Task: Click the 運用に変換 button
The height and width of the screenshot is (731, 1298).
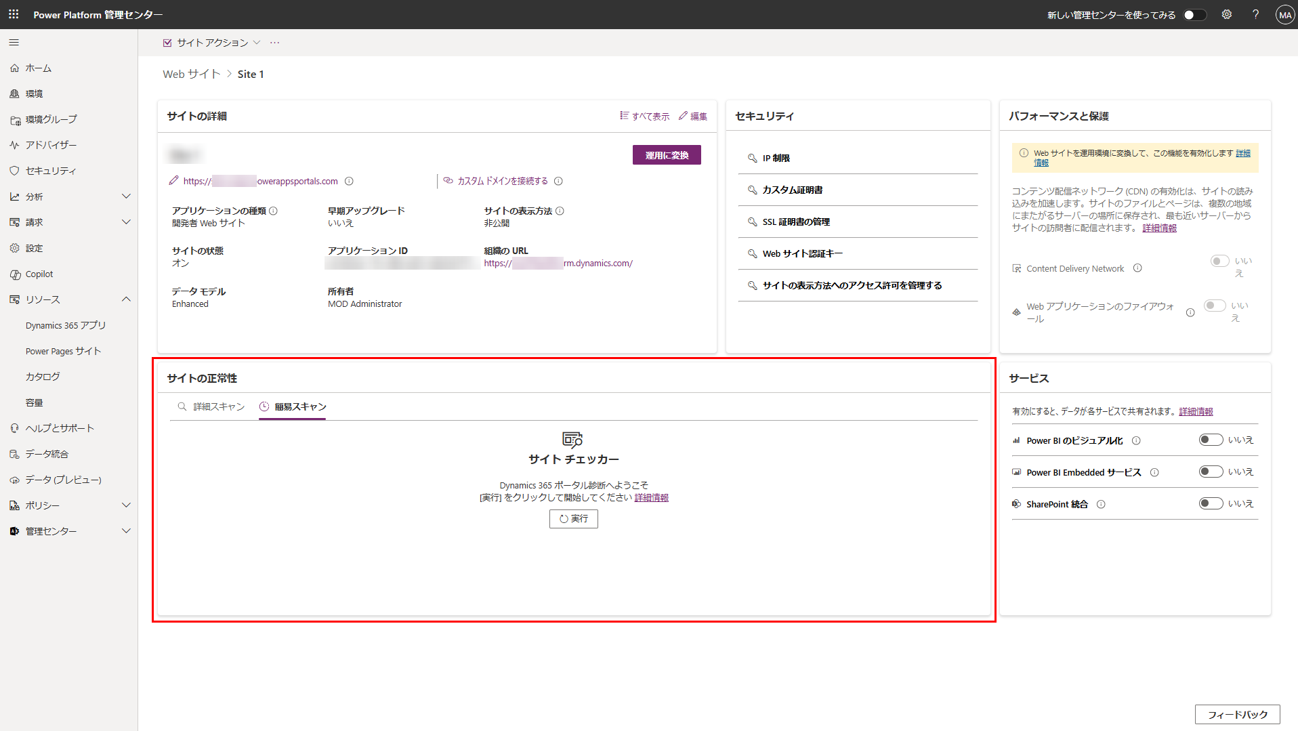Action: coord(667,155)
